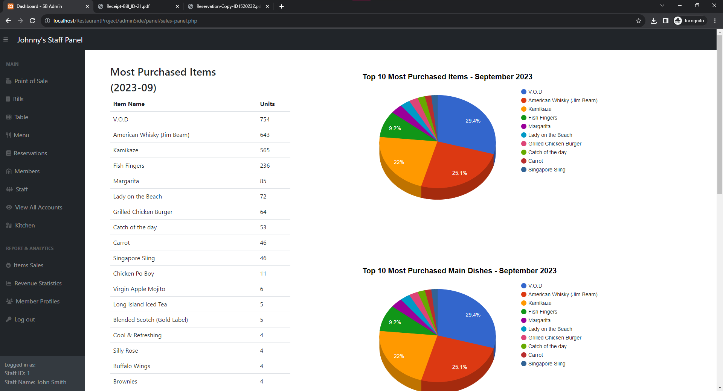Switch to the Receipt-Bill_ID-21.pdf tab
This screenshot has height=391, width=723.
128,6
